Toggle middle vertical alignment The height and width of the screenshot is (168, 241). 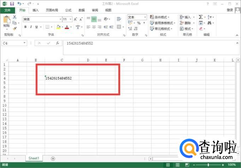94,19
